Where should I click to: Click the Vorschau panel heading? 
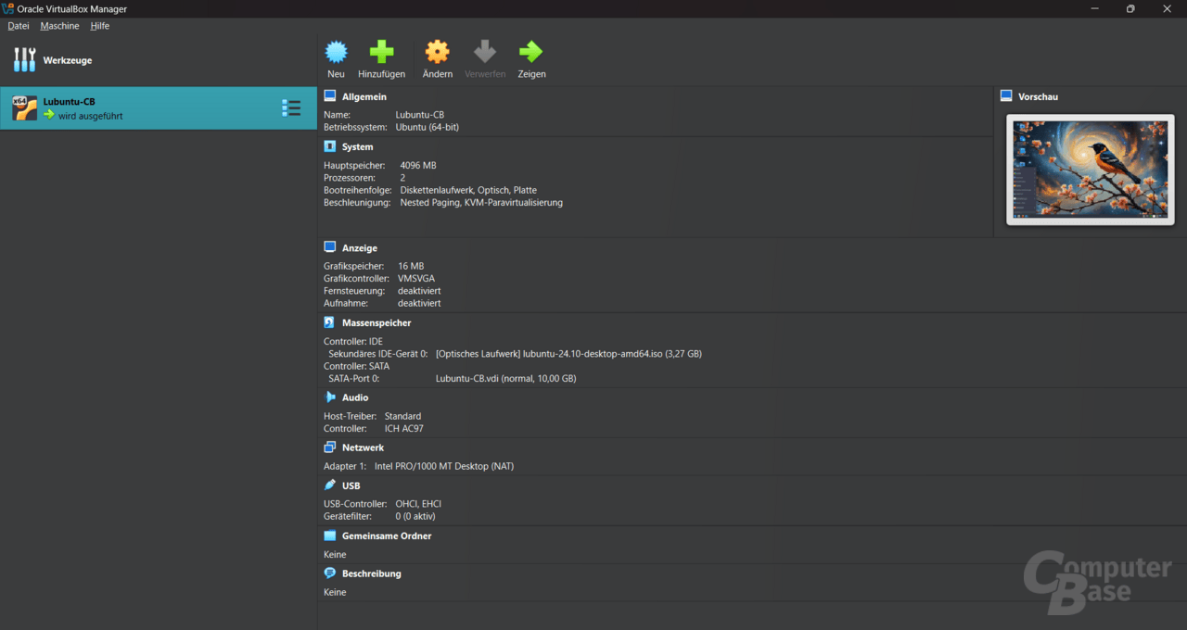tap(1038, 96)
